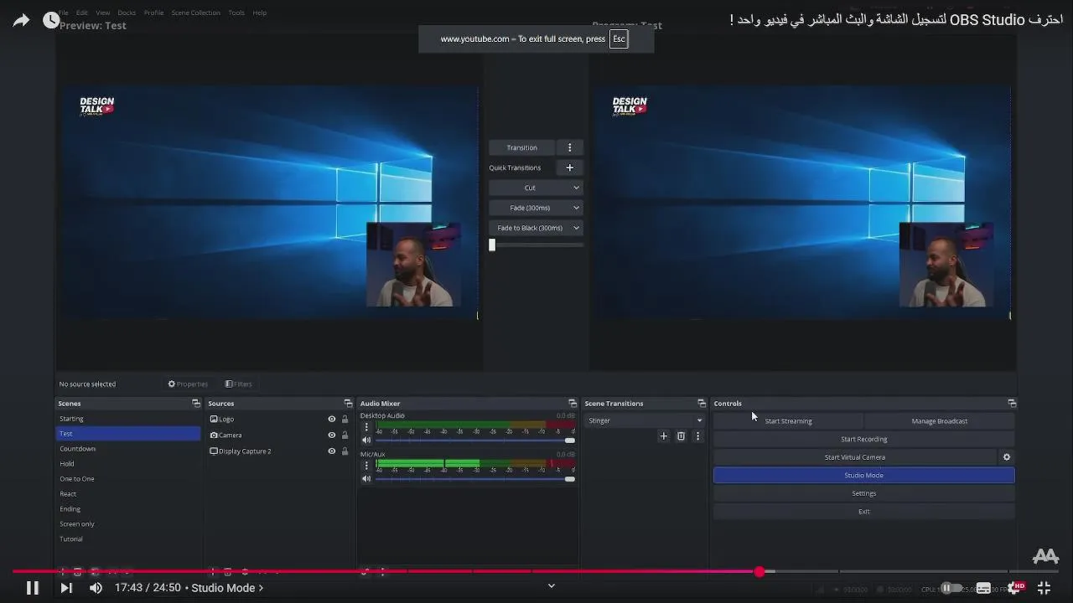This screenshot has height=603, width=1073.
Task: Expand the Fade to Black (300ms) dropdown
Action: [536, 228]
